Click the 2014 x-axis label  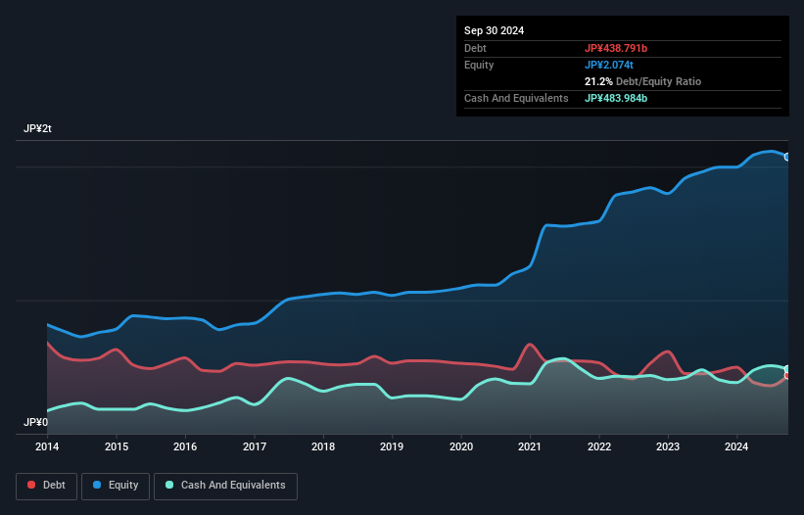point(47,446)
